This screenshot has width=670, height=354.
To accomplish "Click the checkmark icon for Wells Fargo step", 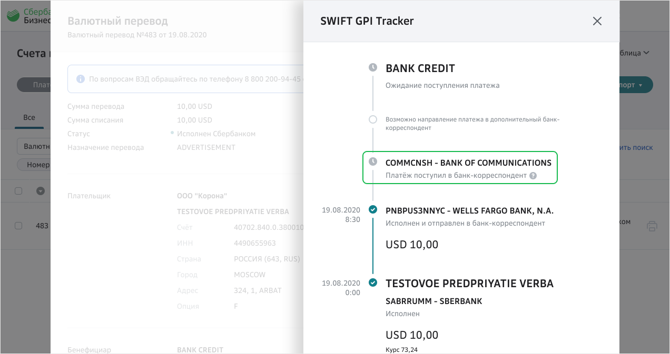I will pyautogui.click(x=373, y=210).
